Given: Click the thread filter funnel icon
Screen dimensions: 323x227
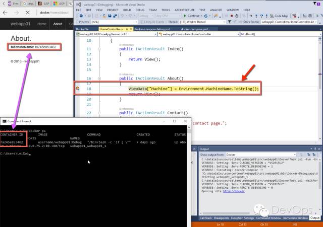Looking at the screenshot, I should [230, 22].
